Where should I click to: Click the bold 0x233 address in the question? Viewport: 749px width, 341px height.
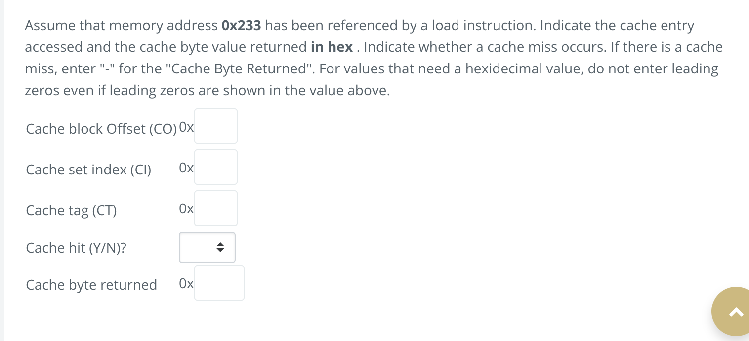click(x=241, y=25)
